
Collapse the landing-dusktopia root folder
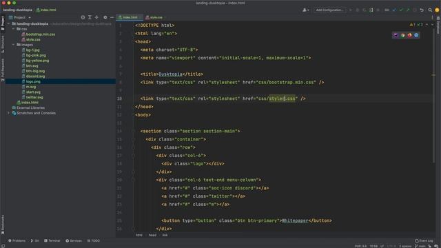tap(9, 24)
